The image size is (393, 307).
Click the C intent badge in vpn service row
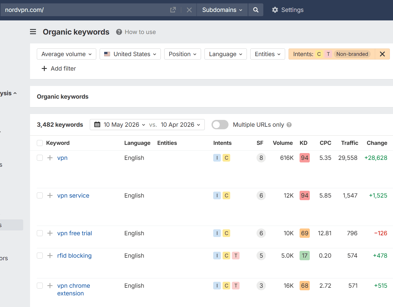226,196
